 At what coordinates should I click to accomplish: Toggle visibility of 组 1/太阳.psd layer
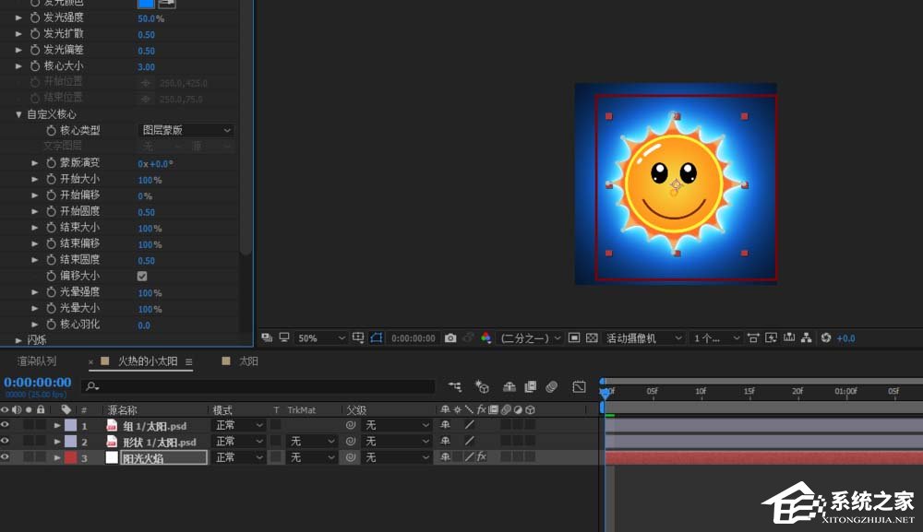[6, 425]
